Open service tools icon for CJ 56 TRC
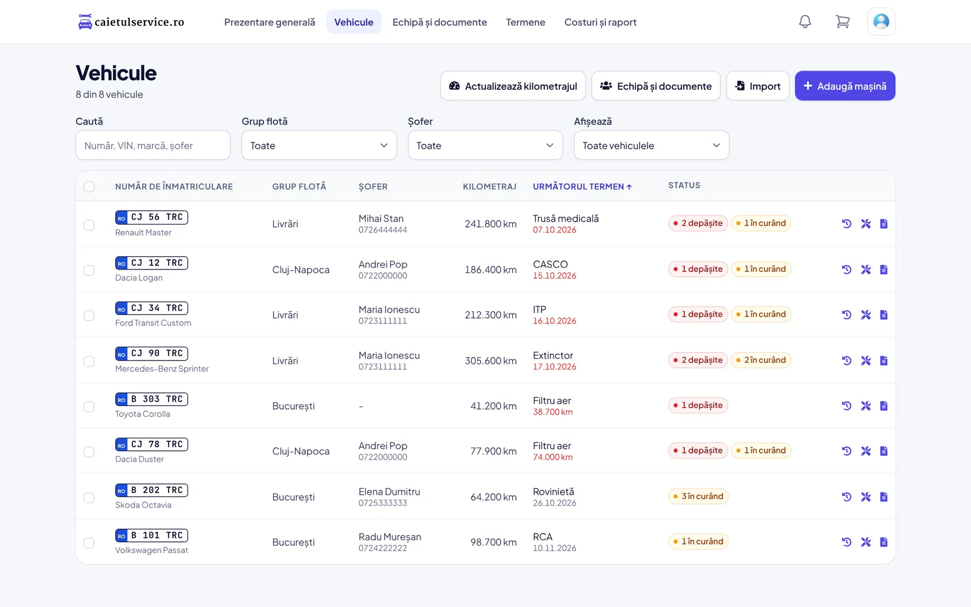The width and height of the screenshot is (971, 607). click(866, 223)
